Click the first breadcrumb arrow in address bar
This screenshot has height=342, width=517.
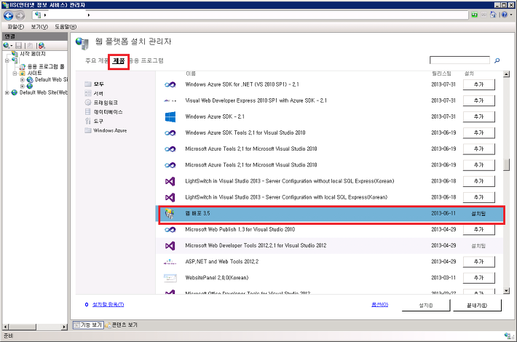[45, 15]
